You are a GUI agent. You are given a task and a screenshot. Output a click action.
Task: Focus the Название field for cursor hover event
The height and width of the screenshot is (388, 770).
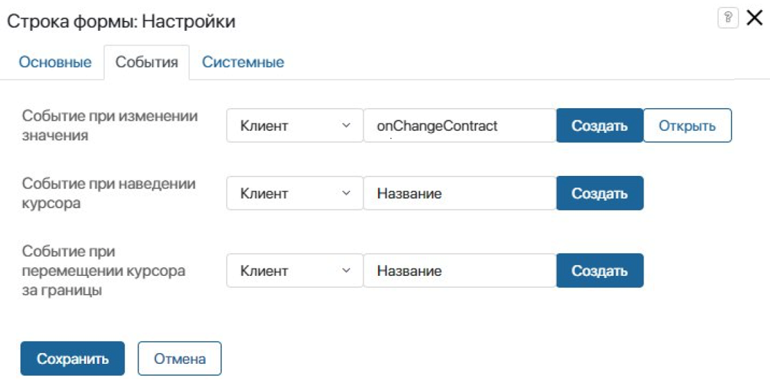(459, 193)
